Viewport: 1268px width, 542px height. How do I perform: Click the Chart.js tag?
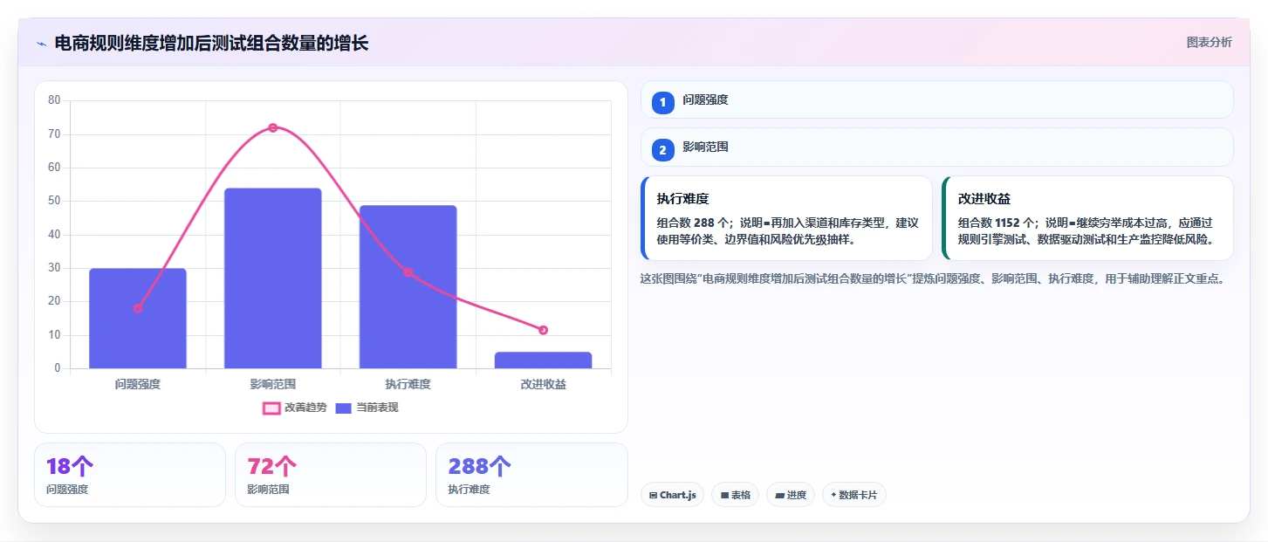coord(672,495)
